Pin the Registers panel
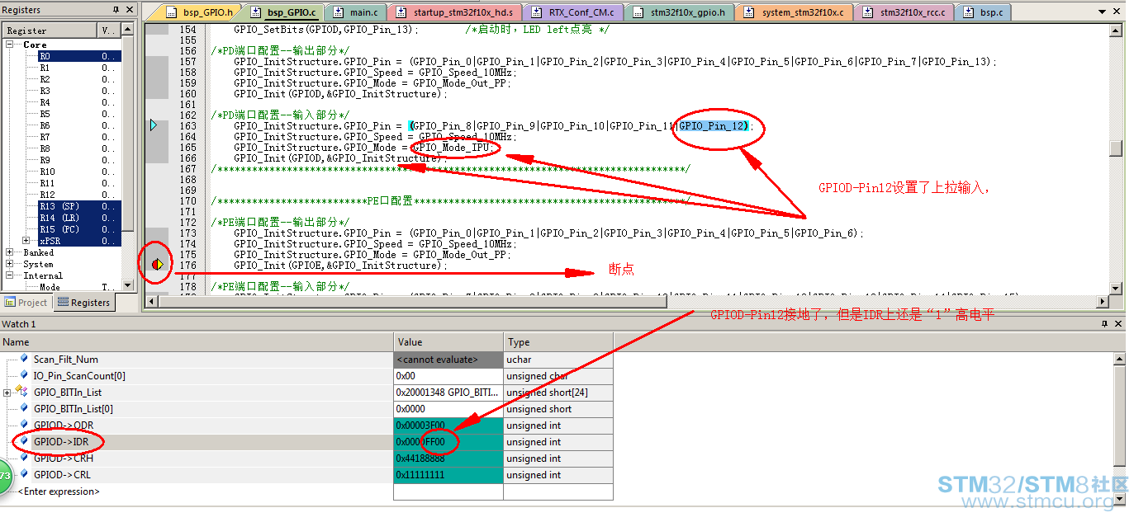 116,10
